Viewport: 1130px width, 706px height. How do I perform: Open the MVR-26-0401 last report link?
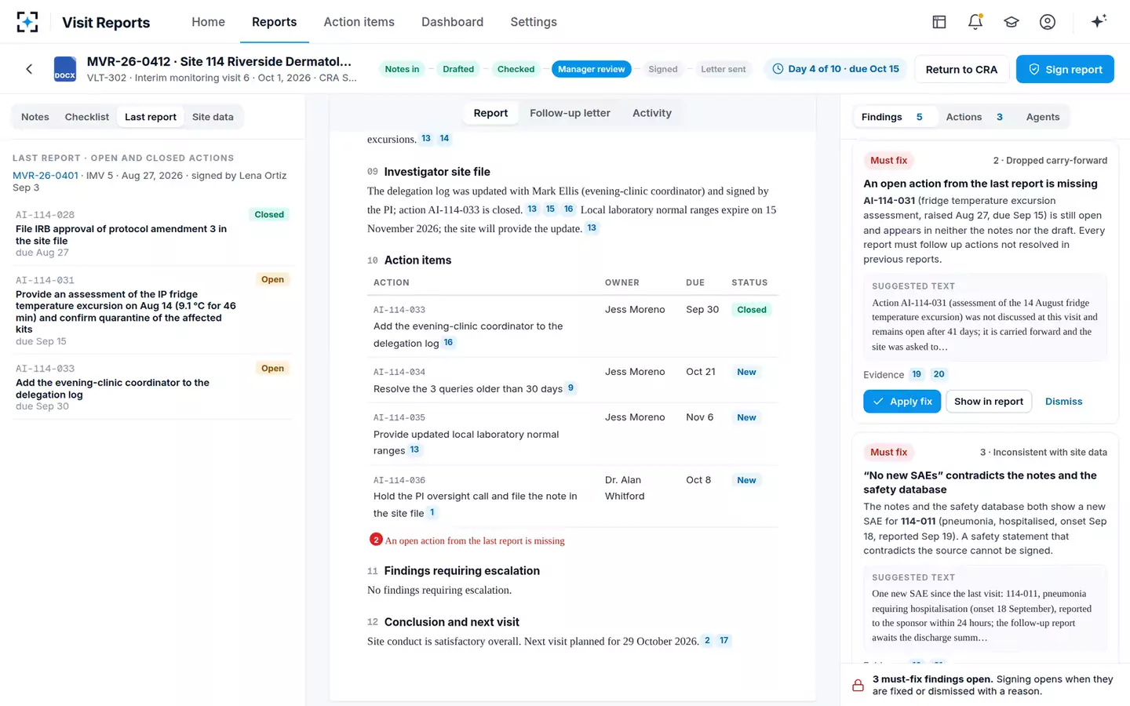(46, 176)
